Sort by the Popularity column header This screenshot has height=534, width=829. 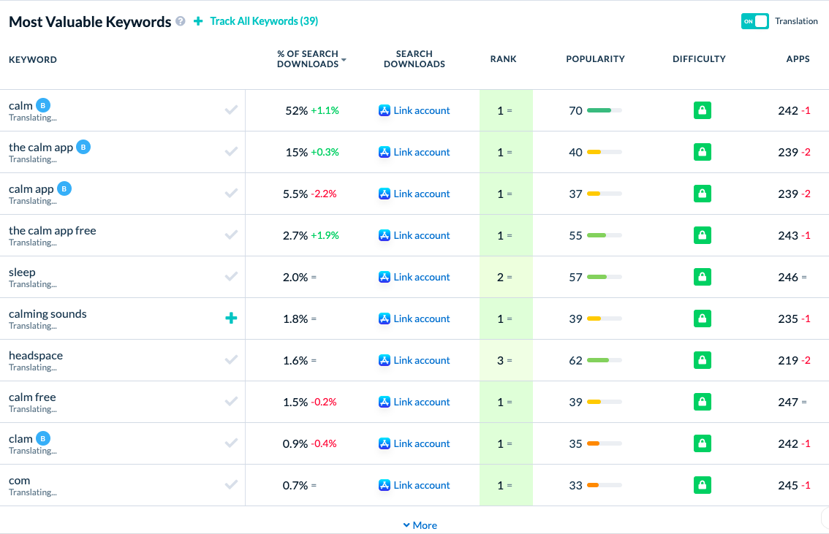coord(595,59)
